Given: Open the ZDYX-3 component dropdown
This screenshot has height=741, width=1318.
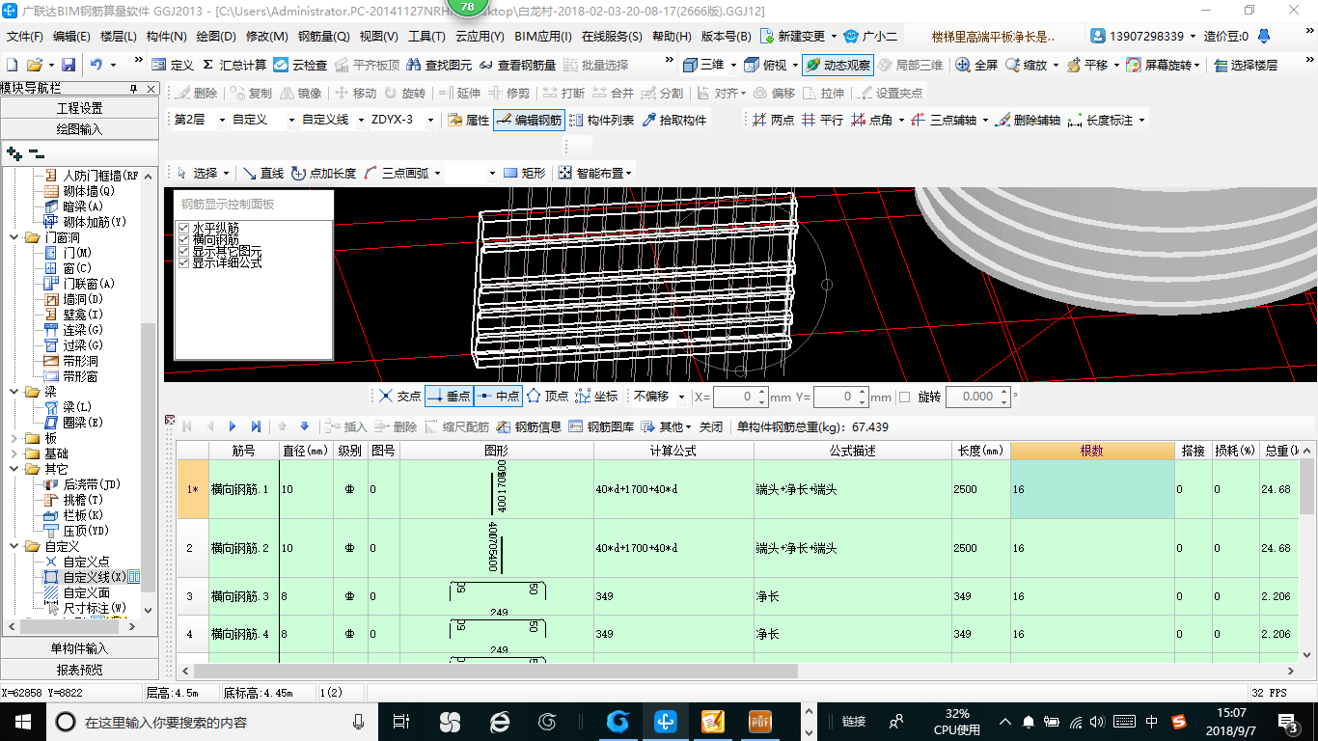Looking at the screenshot, I should [x=429, y=120].
